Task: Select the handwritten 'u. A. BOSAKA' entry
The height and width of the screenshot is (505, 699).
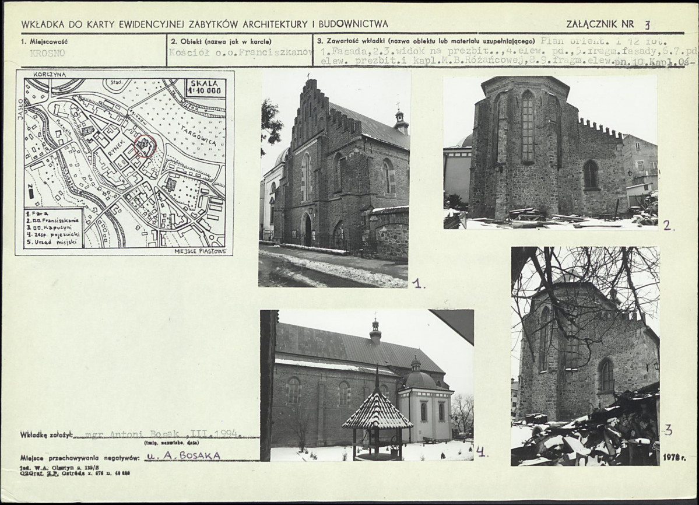Action: point(183,455)
